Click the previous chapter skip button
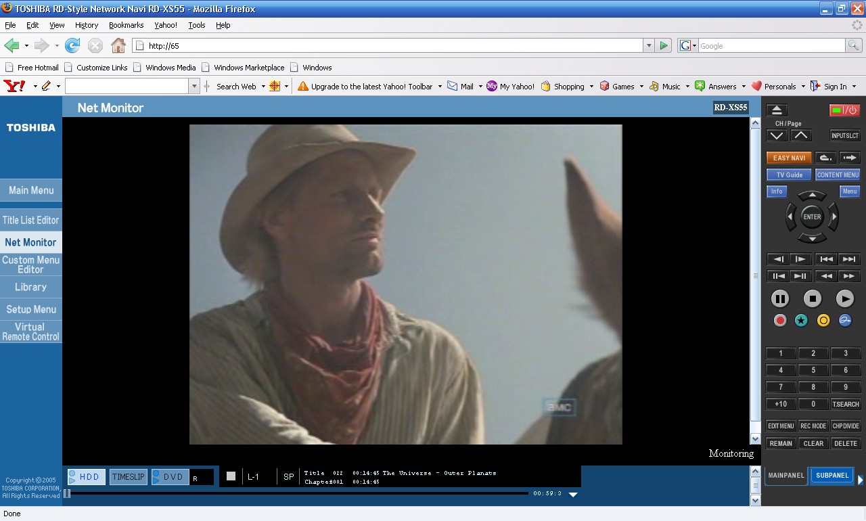The width and height of the screenshot is (866, 521). click(x=826, y=259)
